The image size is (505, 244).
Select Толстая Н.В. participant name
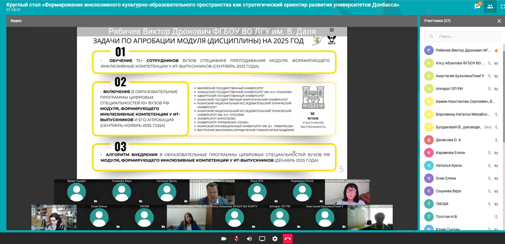pos(447,216)
